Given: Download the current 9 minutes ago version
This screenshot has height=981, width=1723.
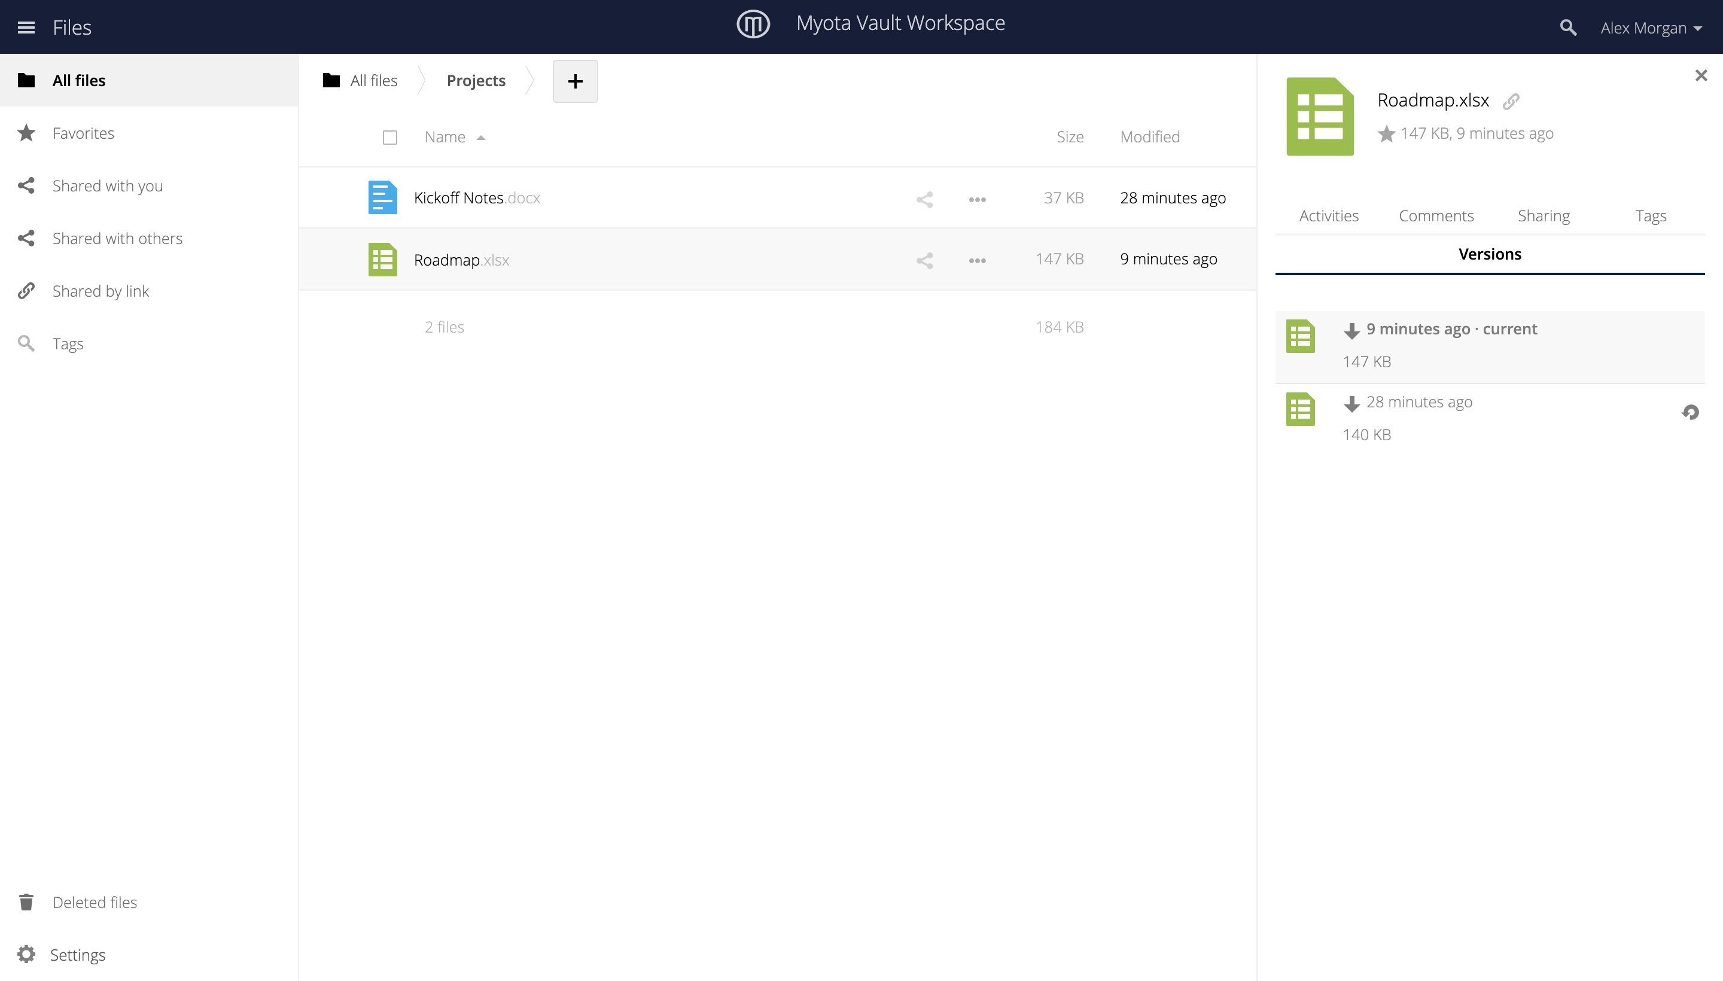Looking at the screenshot, I should pyautogui.click(x=1351, y=330).
